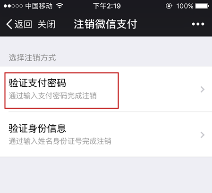The image size is (212, 193).
Task: Tap the 中国移动 carrier label
Action: (39, 6)
